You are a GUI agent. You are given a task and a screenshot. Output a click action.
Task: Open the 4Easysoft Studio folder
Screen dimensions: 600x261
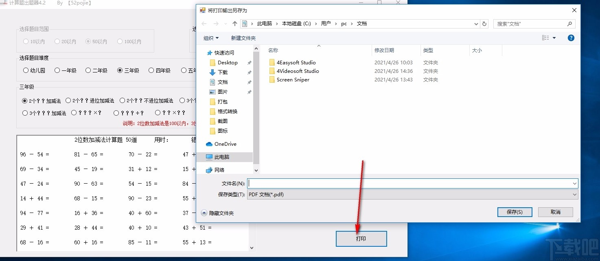(296, 62)
